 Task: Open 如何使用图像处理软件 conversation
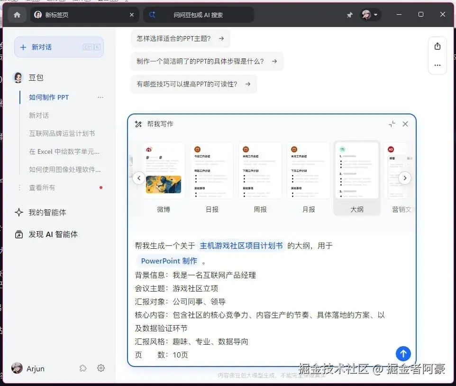click(65, 169)
